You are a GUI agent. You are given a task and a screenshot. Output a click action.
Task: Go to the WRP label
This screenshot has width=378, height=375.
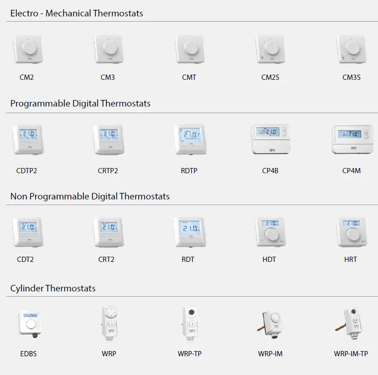coord(109,354)
